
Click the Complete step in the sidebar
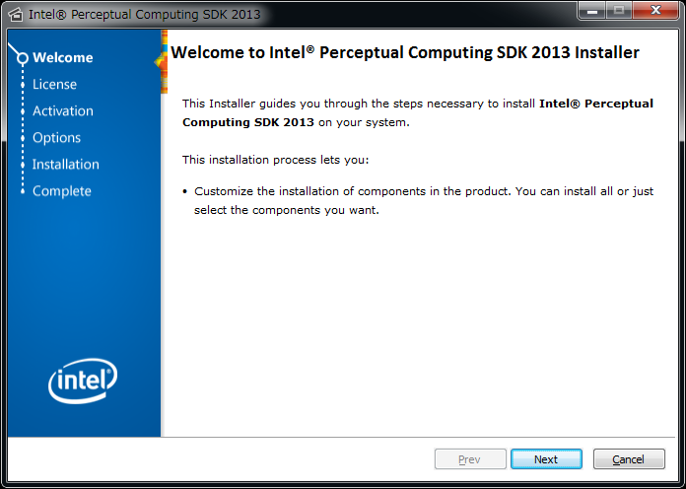tap(61, 191)
